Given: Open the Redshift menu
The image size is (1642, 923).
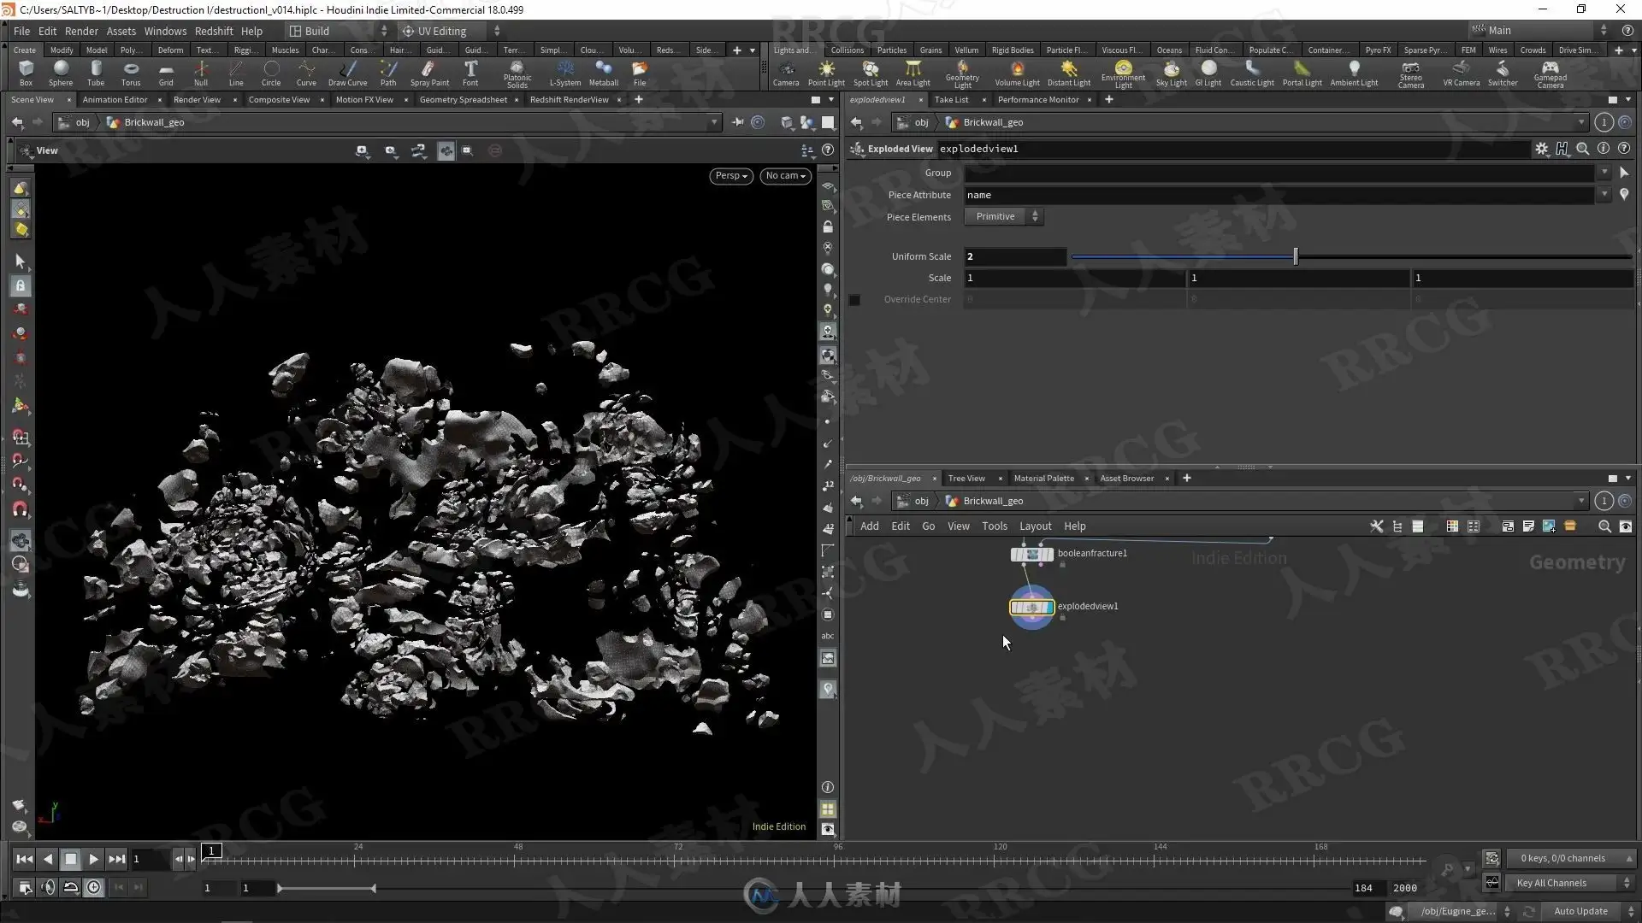Looking at the screenshot, I should coord(213,31).
